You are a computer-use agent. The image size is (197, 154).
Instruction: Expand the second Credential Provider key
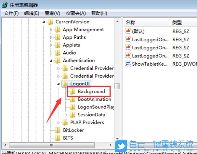coord(59,76)
